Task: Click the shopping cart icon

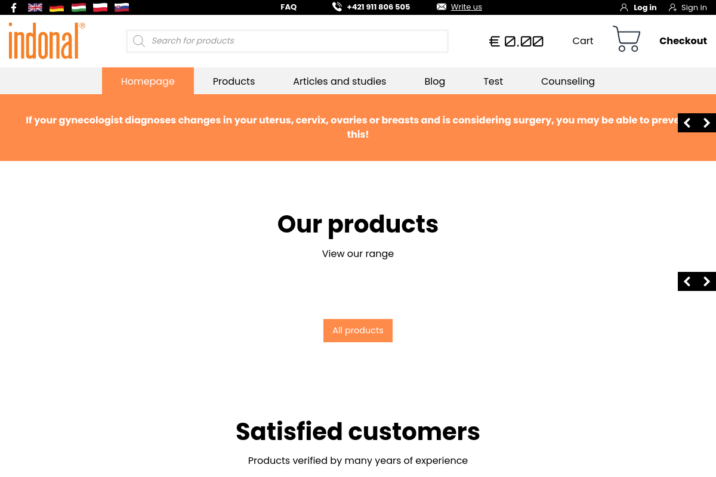Action: (x=626, y=39)
